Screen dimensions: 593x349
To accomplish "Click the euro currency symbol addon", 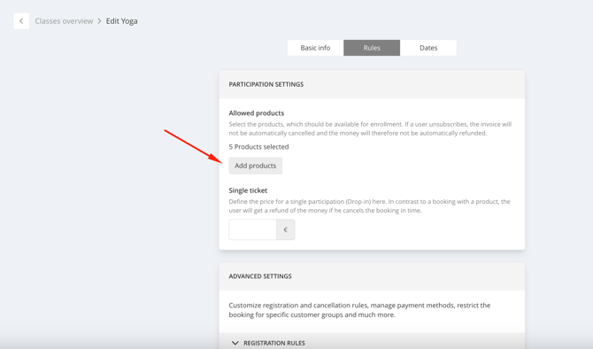I will pyautogui.click(x=286, y=229).
